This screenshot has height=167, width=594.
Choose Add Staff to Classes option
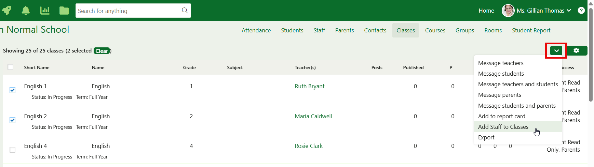[x=503, y=127]
